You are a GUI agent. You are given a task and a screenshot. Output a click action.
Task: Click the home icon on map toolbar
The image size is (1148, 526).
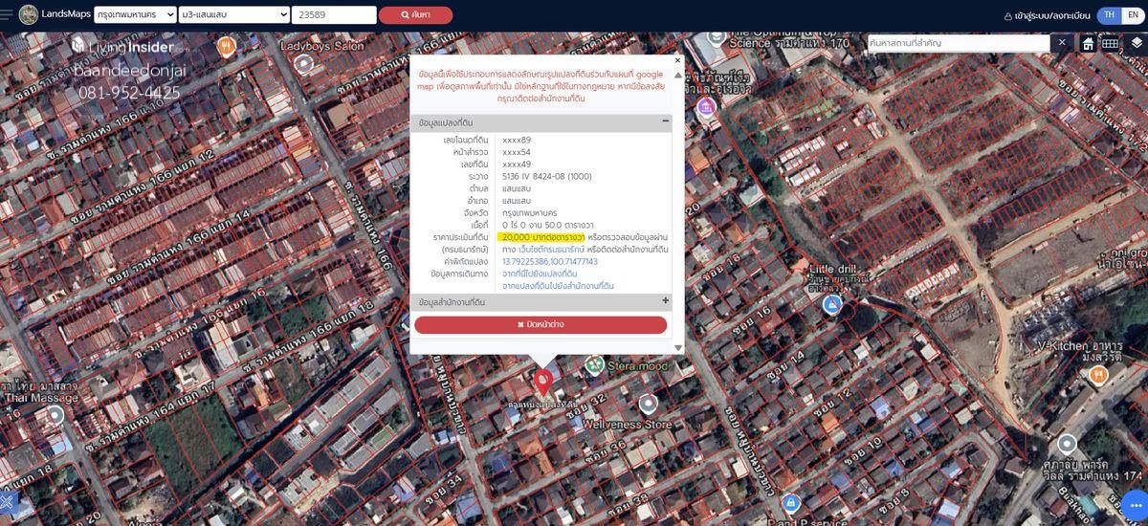point(1088,43)
